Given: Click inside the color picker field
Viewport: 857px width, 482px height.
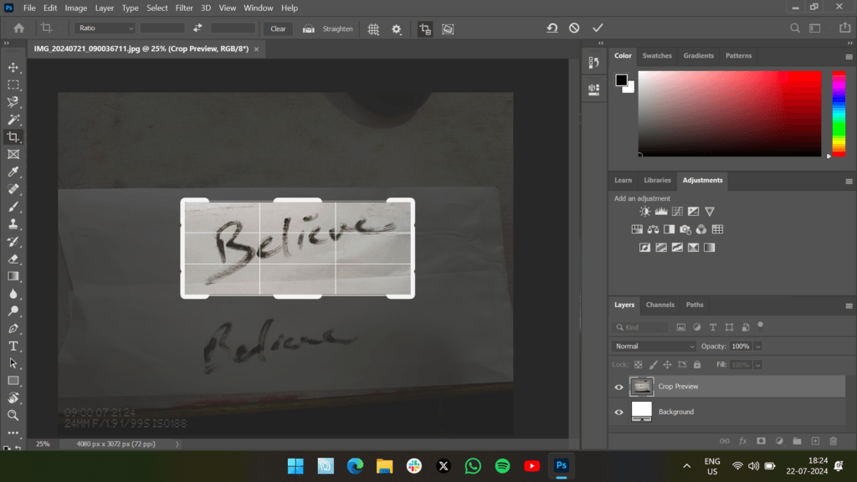Looking at the screenshot, I should tap(730, 114).
